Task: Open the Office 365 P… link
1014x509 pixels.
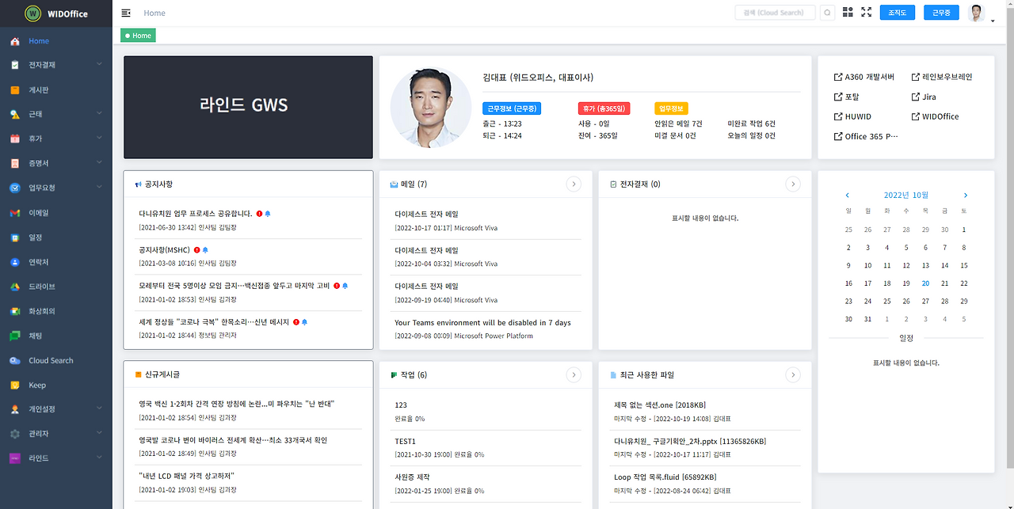Action: click(867, 136)
